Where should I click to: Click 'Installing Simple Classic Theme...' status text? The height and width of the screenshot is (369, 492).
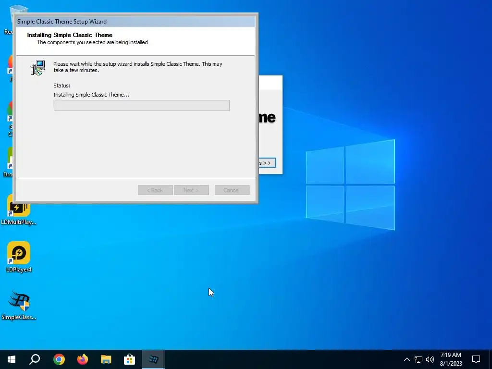coord(91,95)
